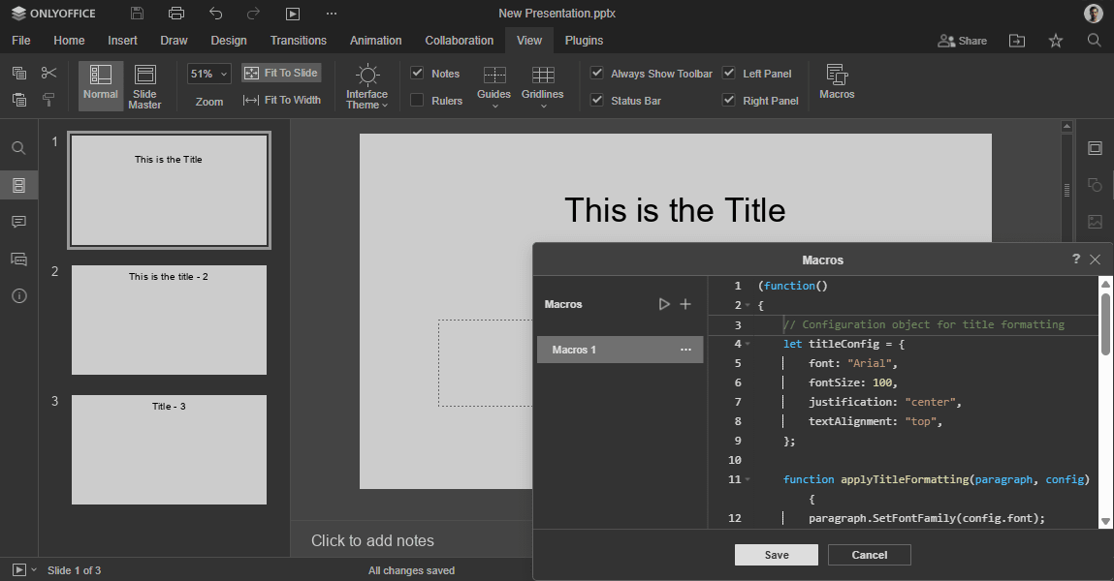Select slide 3 thumbnail
The image size is (1114, 581).
pyautogui.click(x=169, y=449)
